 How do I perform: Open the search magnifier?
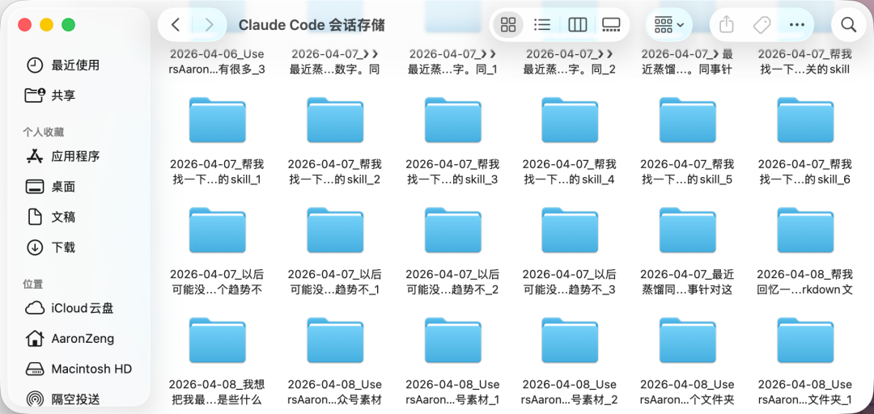pyautogui.click(x=848, y=25)
